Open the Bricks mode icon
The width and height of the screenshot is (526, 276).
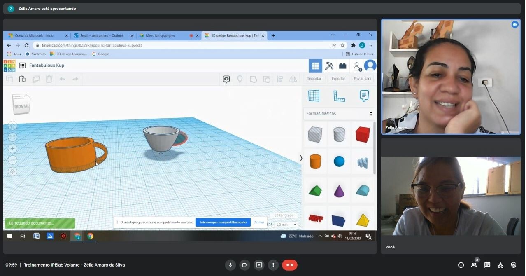pos(342,66)
